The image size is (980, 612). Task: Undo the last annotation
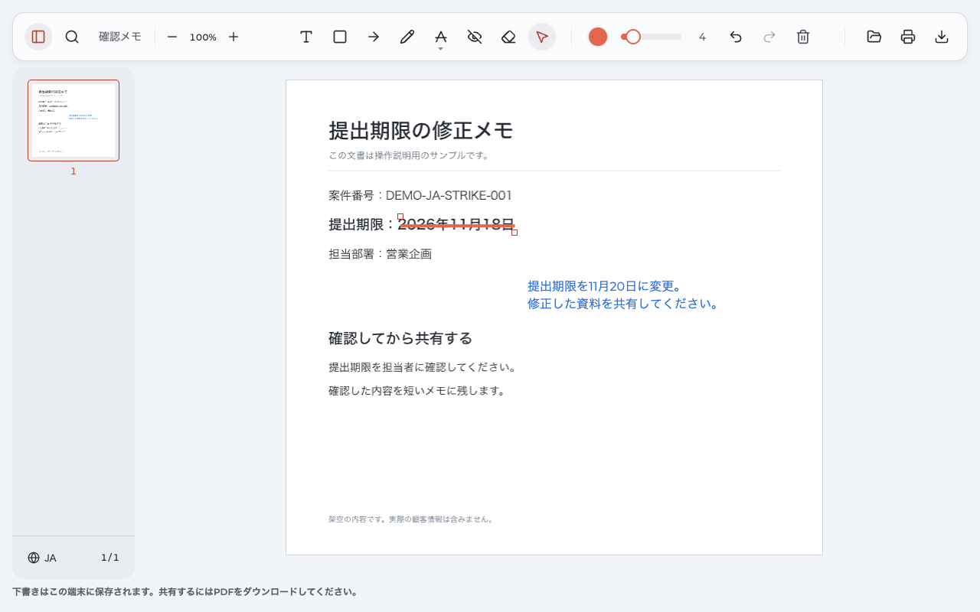click(736, 37)
